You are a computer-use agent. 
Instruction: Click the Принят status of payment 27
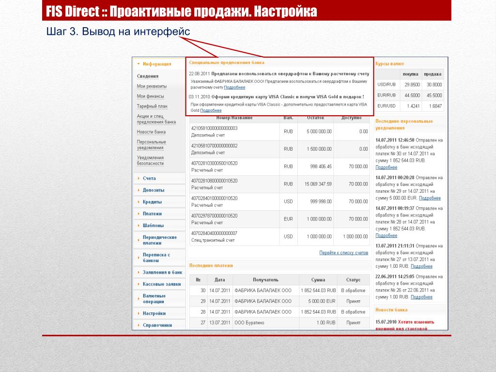click(353, 323)
